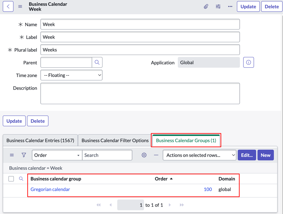Image resolution: width=283 pixels, height=214 pixels.
Task: Click the lower Update button below form
Action: [x=14, y=121]
